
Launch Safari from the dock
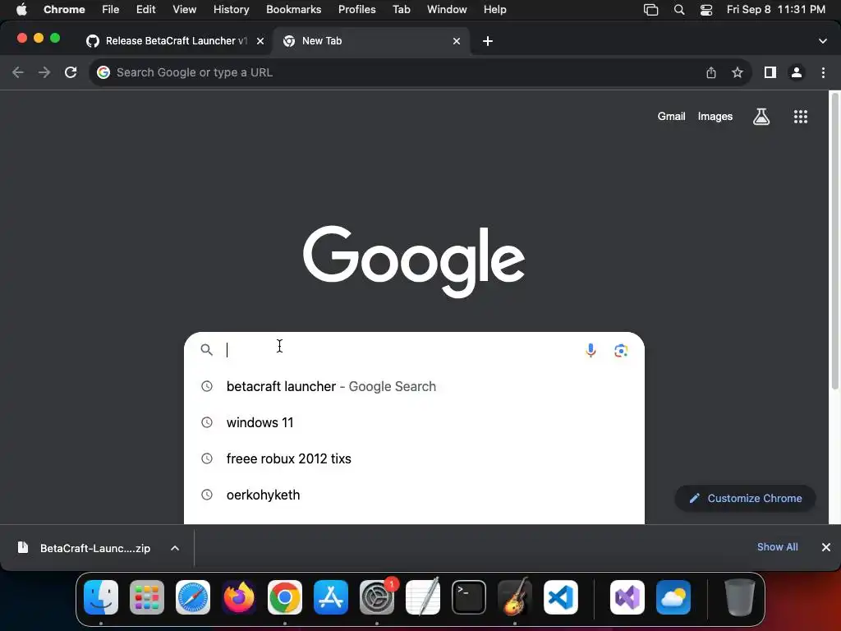coord(193,597)
